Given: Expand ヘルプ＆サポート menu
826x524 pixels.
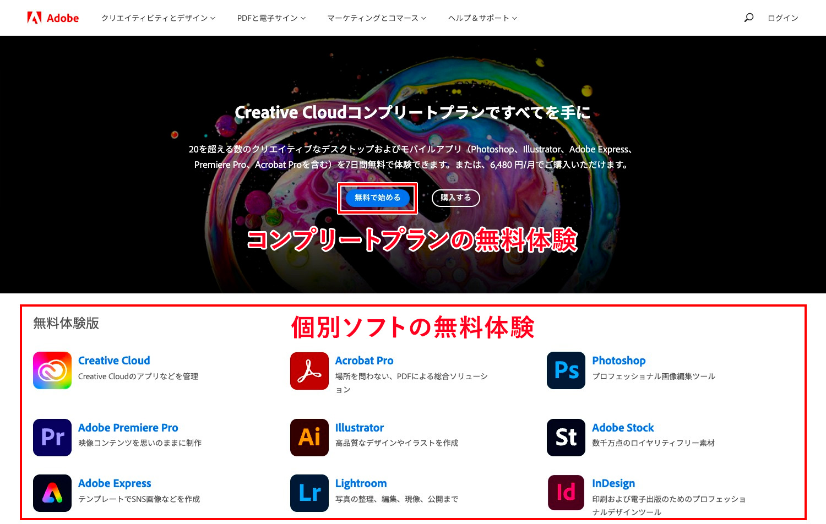Looking at the screenshot, I should tap(482, 18).
